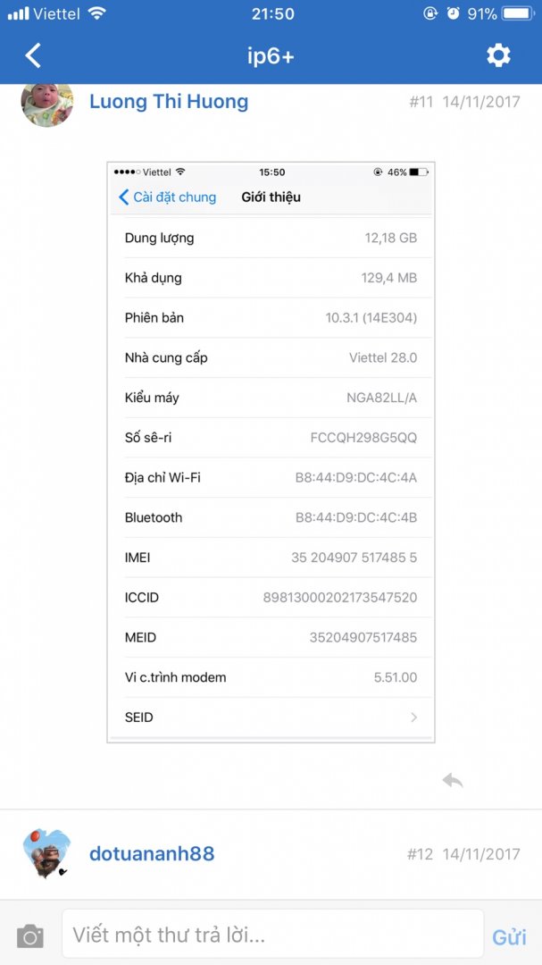
Task: Tap the ip6+ thread title
Action: pos(271,56)
